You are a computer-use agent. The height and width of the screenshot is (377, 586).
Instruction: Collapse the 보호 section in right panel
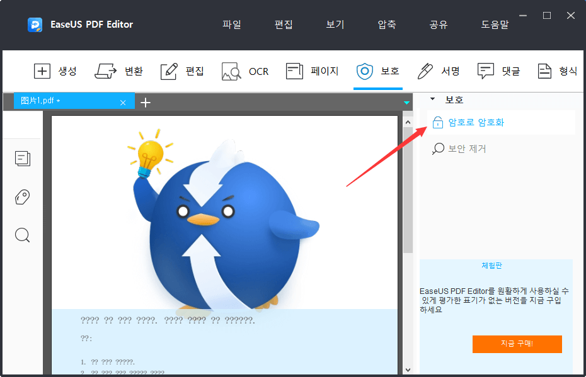[432, 99]
